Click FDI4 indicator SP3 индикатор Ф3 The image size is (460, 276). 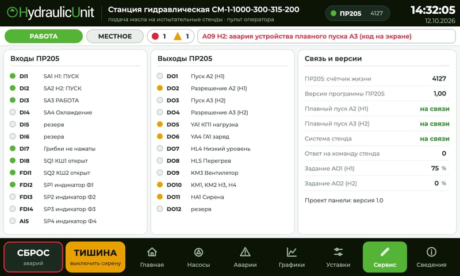tap(13, 209)
